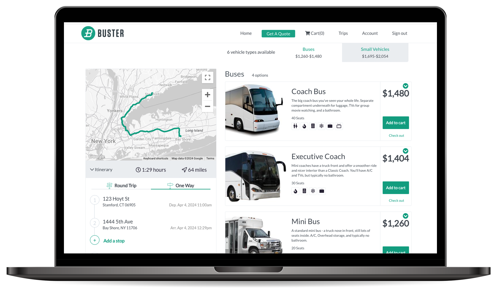Click the power/outlet icon on Coach Bus
This screenshot has width=497, height=294.
pyautogui.click(x=313, y=126)
